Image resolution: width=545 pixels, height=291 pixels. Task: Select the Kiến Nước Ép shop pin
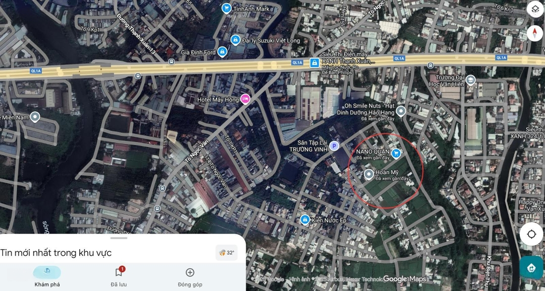pos(305,220)
